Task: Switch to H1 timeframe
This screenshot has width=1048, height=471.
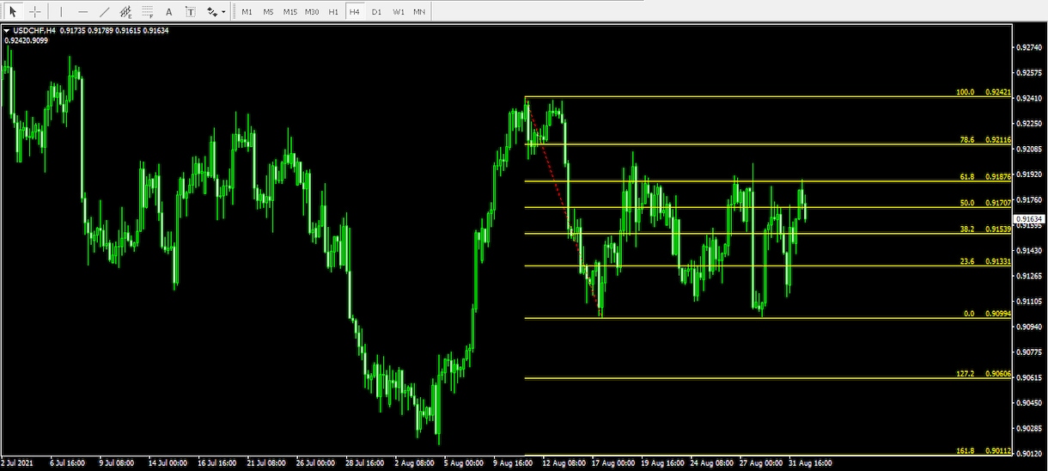Action: [333, 12]
